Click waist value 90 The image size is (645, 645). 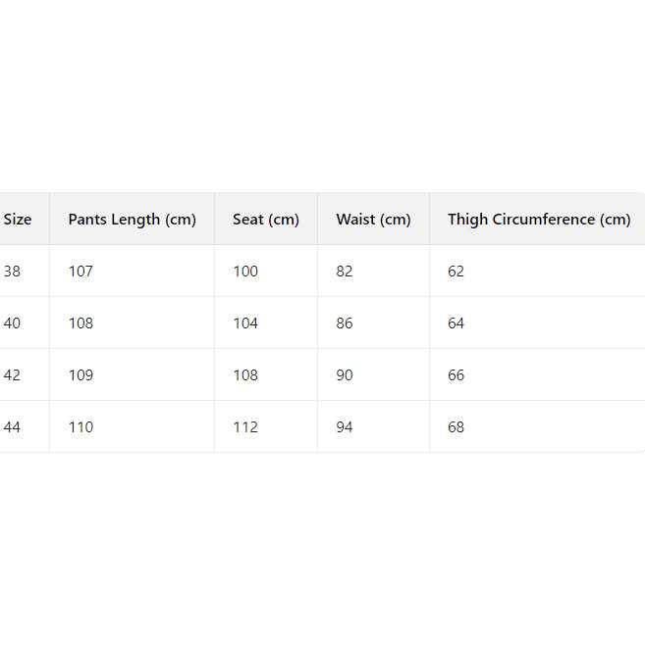[x=345, y=375]
